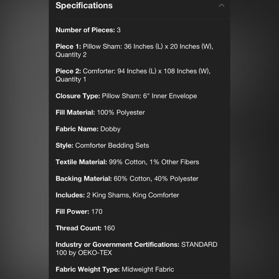Screen dimensions: 279x279
Task: Select the Thread Count 160 row
Action: [x=85, y=228]
